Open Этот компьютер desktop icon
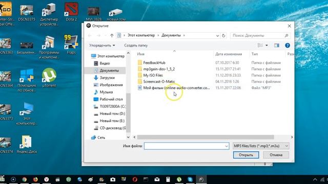328x184 pixels. tap(27, 113)
